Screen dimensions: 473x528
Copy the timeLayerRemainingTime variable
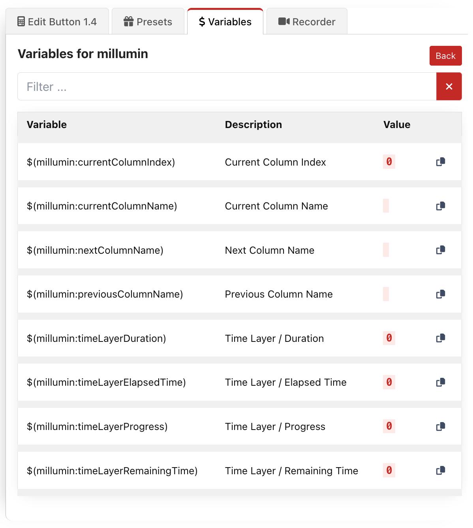(441, 470)
